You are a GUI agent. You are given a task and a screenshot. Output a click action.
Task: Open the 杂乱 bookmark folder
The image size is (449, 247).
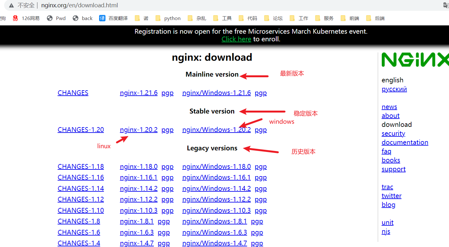[197, 18]
